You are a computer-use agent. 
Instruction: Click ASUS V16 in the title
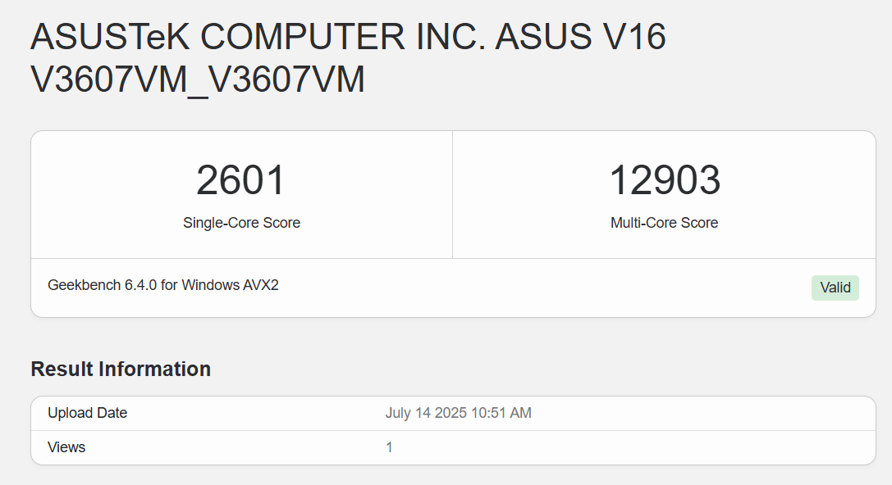(581, 38)
